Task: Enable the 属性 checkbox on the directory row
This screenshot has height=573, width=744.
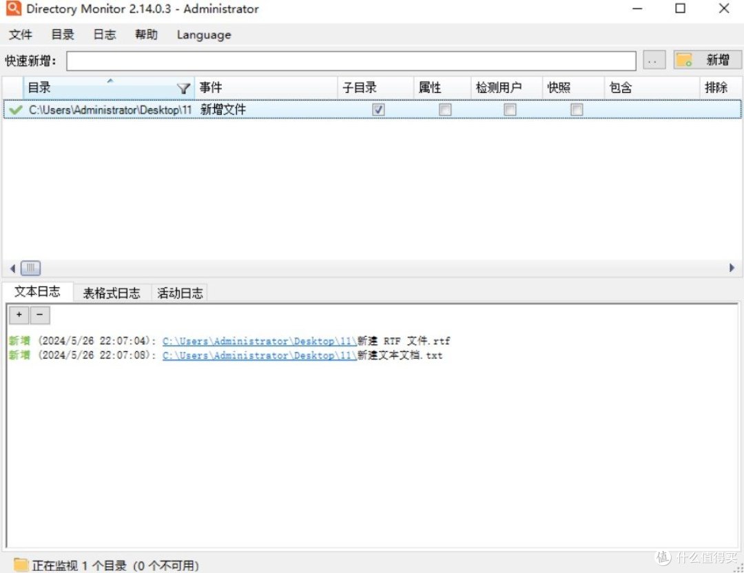Action: pos(444,110)
